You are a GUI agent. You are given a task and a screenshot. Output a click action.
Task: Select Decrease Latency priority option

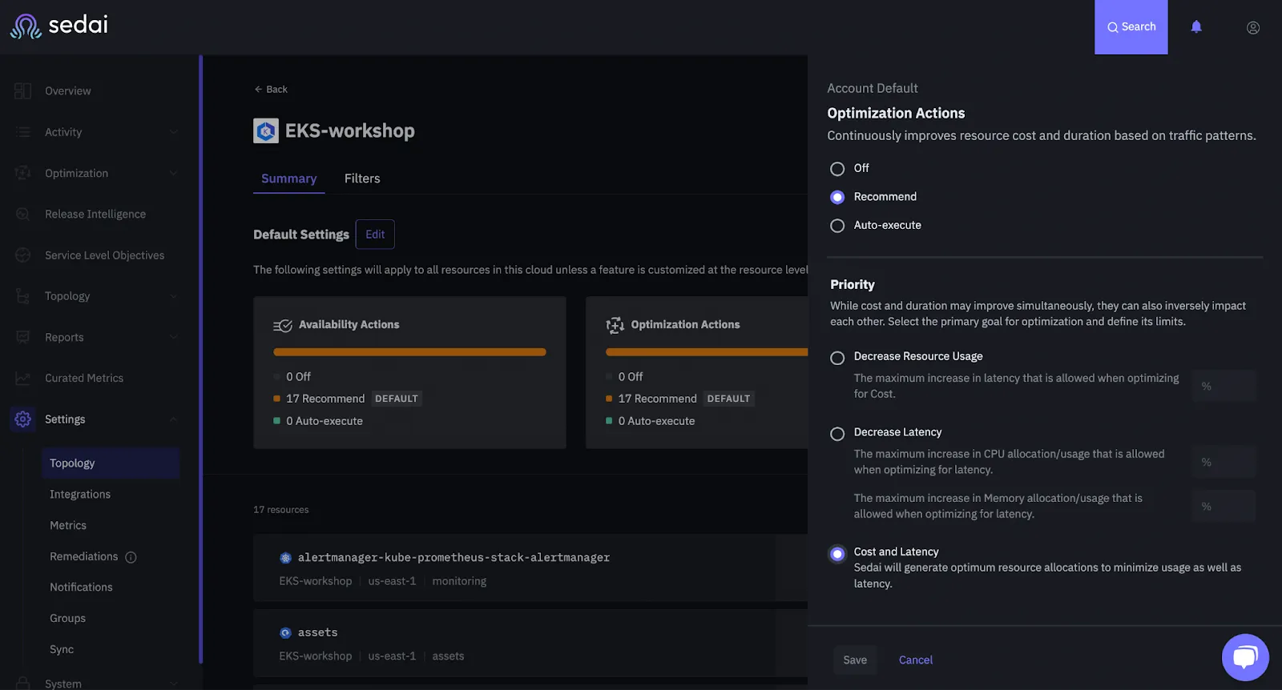click(837, 434)
